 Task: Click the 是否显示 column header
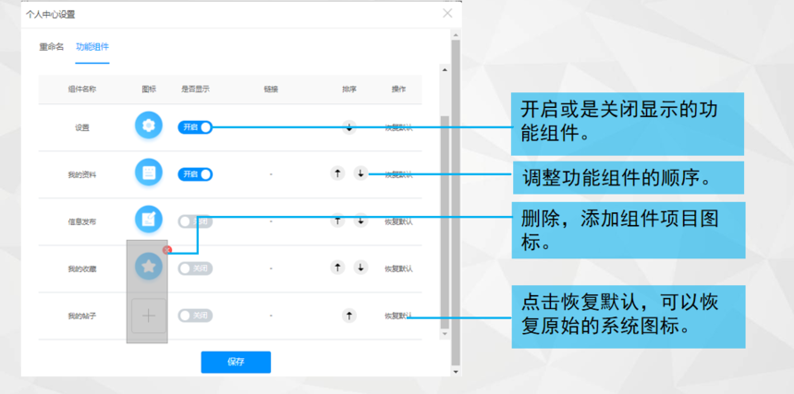click(195, 89)
